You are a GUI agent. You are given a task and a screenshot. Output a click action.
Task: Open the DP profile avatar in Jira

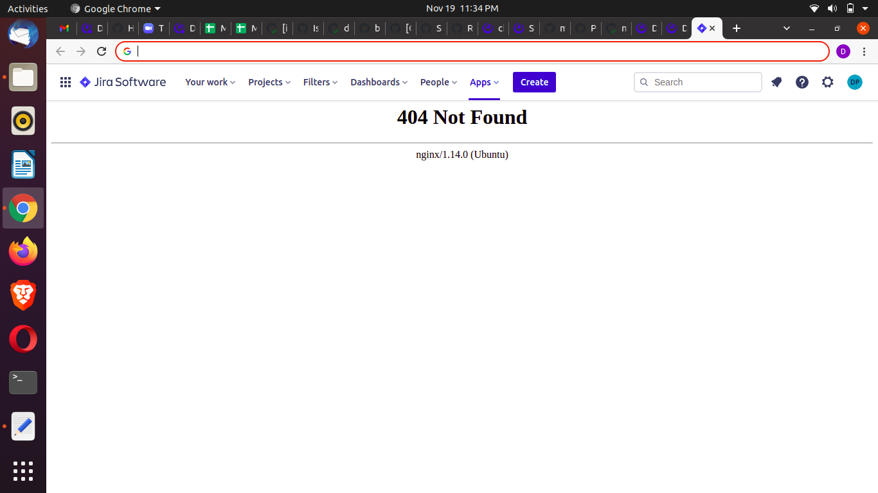[855, 82]
